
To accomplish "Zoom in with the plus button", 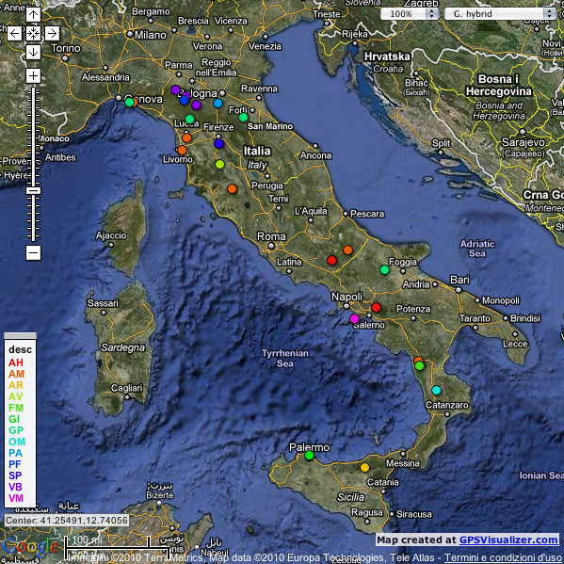I will tap(33, 76).
